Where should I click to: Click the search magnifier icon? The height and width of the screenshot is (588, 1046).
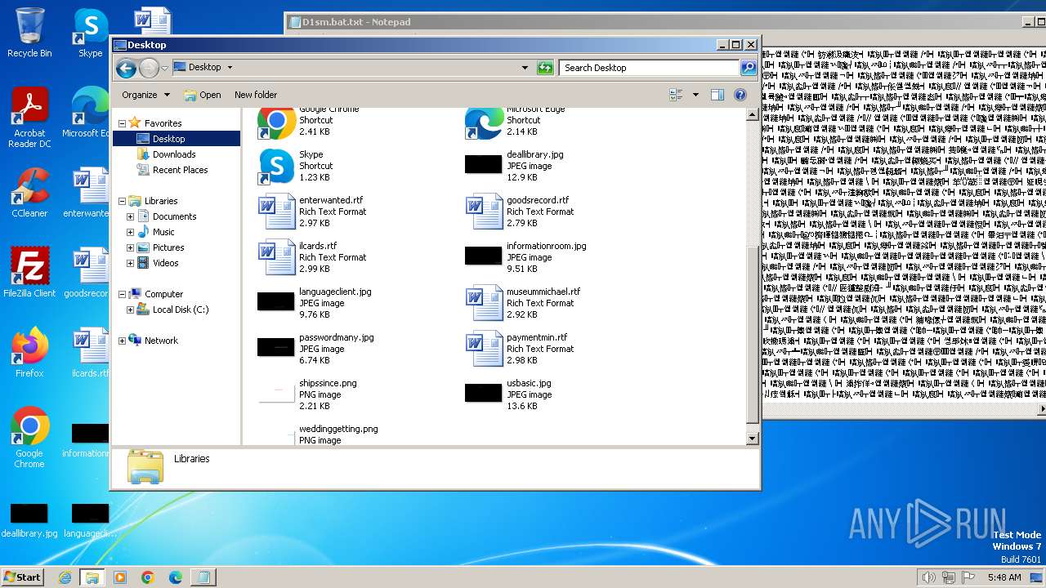(x=748, y=68)
